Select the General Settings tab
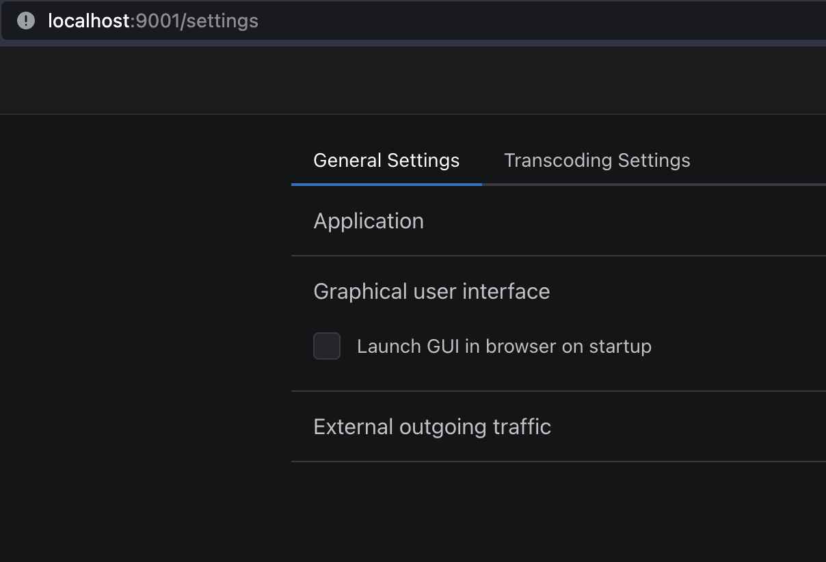This screenshot has width=826, height=562. point(386,160)
